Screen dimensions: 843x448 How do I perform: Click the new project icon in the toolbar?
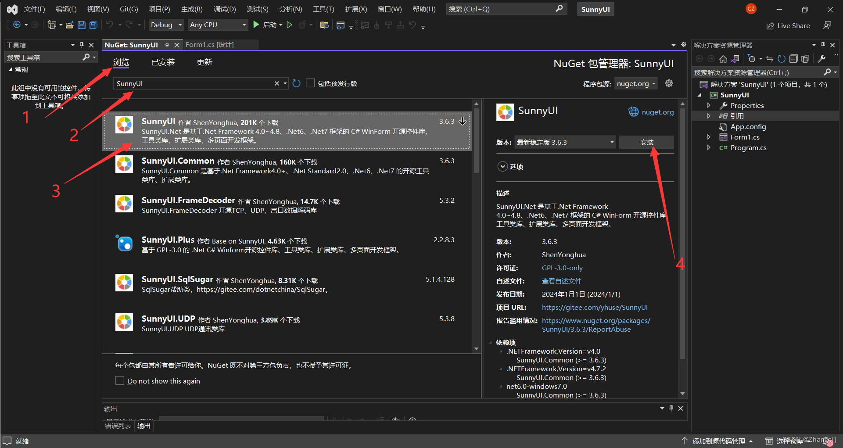tap(52, 25)
